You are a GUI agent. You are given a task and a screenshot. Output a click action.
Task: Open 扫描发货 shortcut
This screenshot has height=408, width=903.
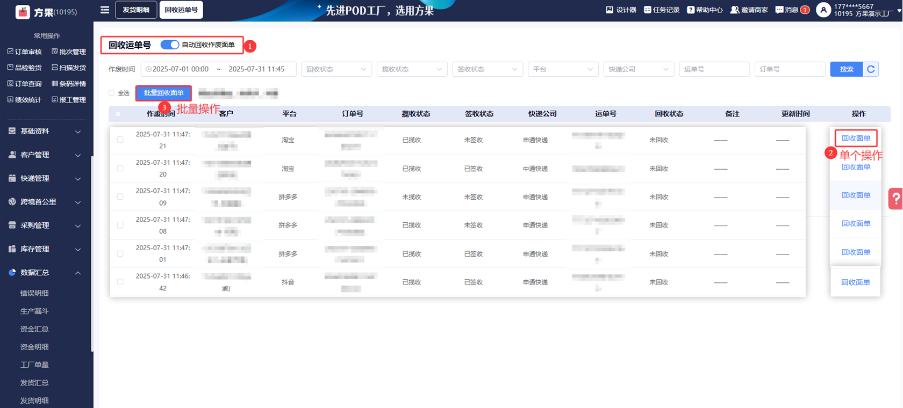click(68, 68)
